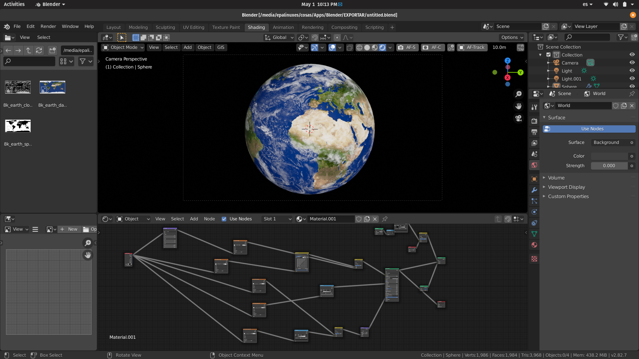Image resolution: width=639 pixels, height=359 pixels.
Task: Select the 8k_earth_da thumbnail
Action: (52, 87)
